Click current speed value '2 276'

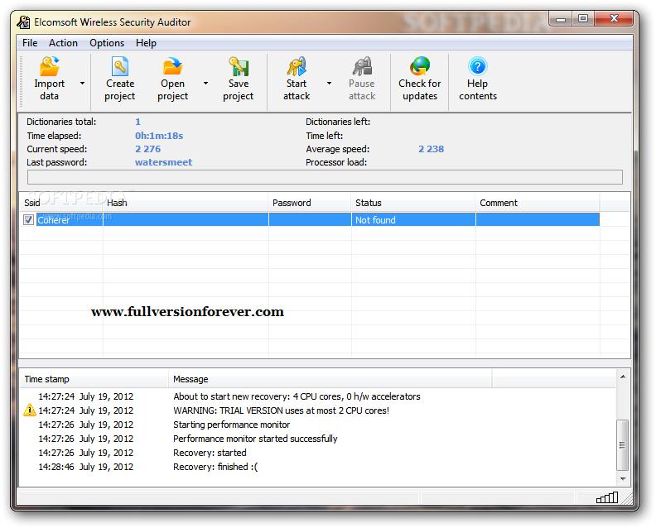(x=147, y=149)
